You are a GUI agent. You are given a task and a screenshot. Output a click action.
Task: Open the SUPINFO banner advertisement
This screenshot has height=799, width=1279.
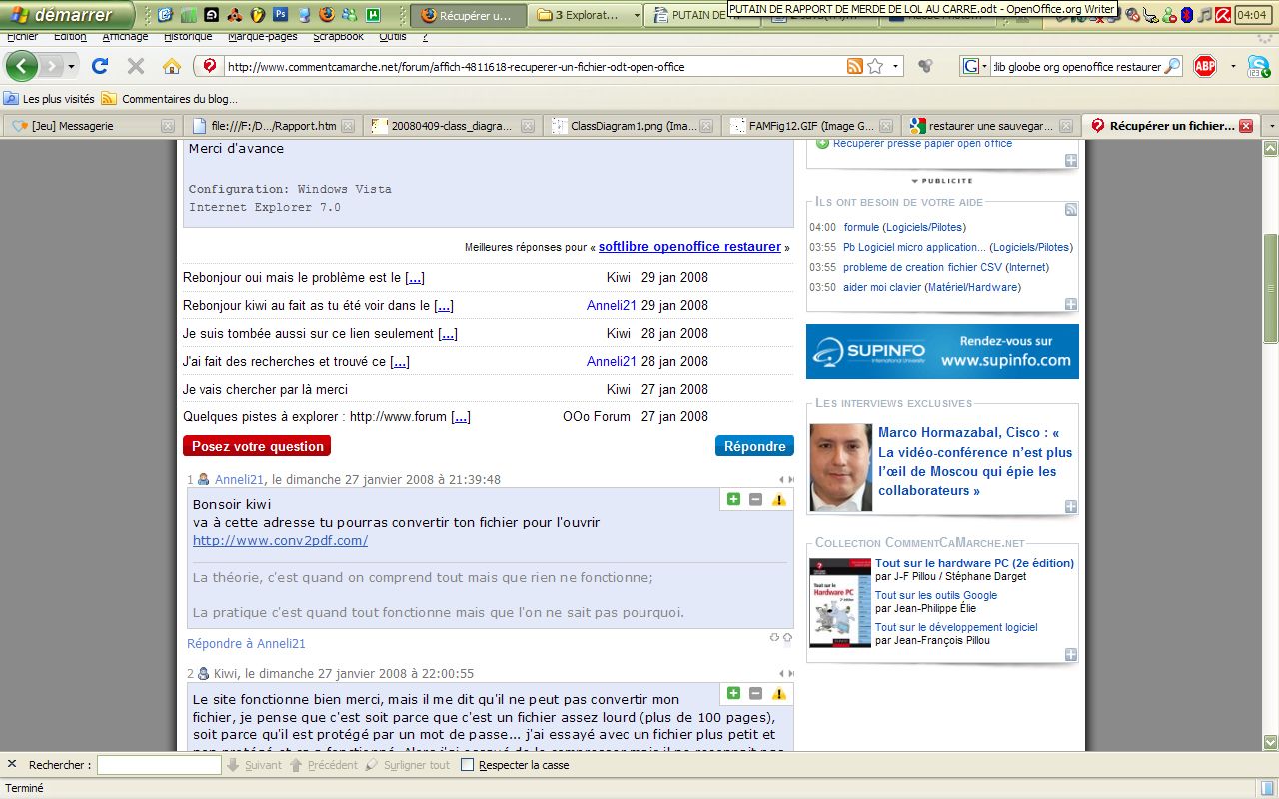(942, 351)
